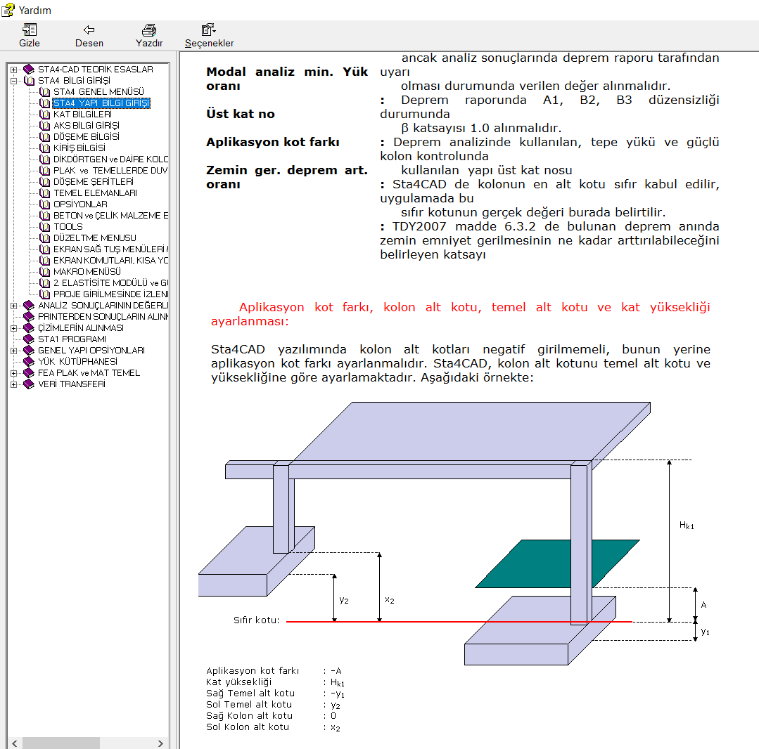Image resolution: width=759 pixels, height=749 pixels.
Task: Click the book icon beside YÜK KÜTÜPHANESİ
Action: click(29, 362)
